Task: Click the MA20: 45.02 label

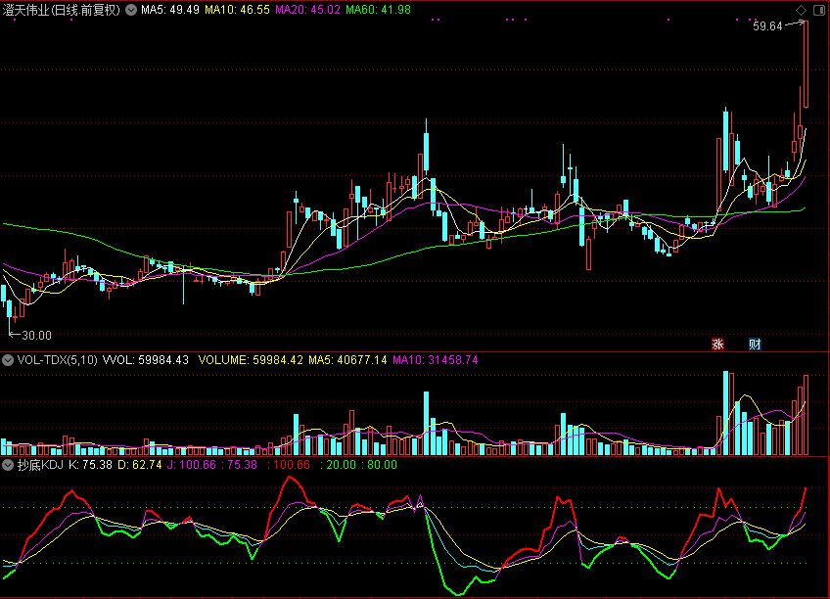Action: click(x=307, y=10)
